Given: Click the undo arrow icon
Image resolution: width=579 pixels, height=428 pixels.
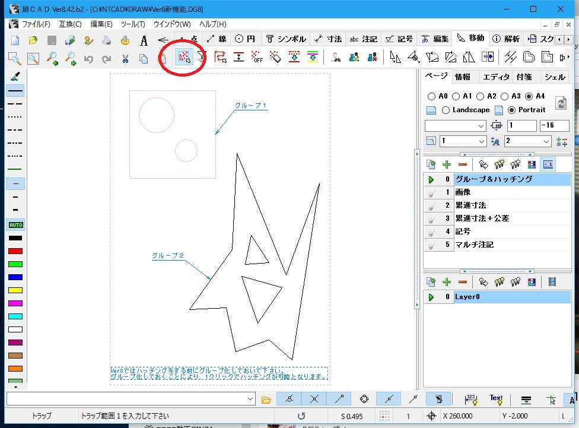Looking at the screenshot, I should coord(88,58).
